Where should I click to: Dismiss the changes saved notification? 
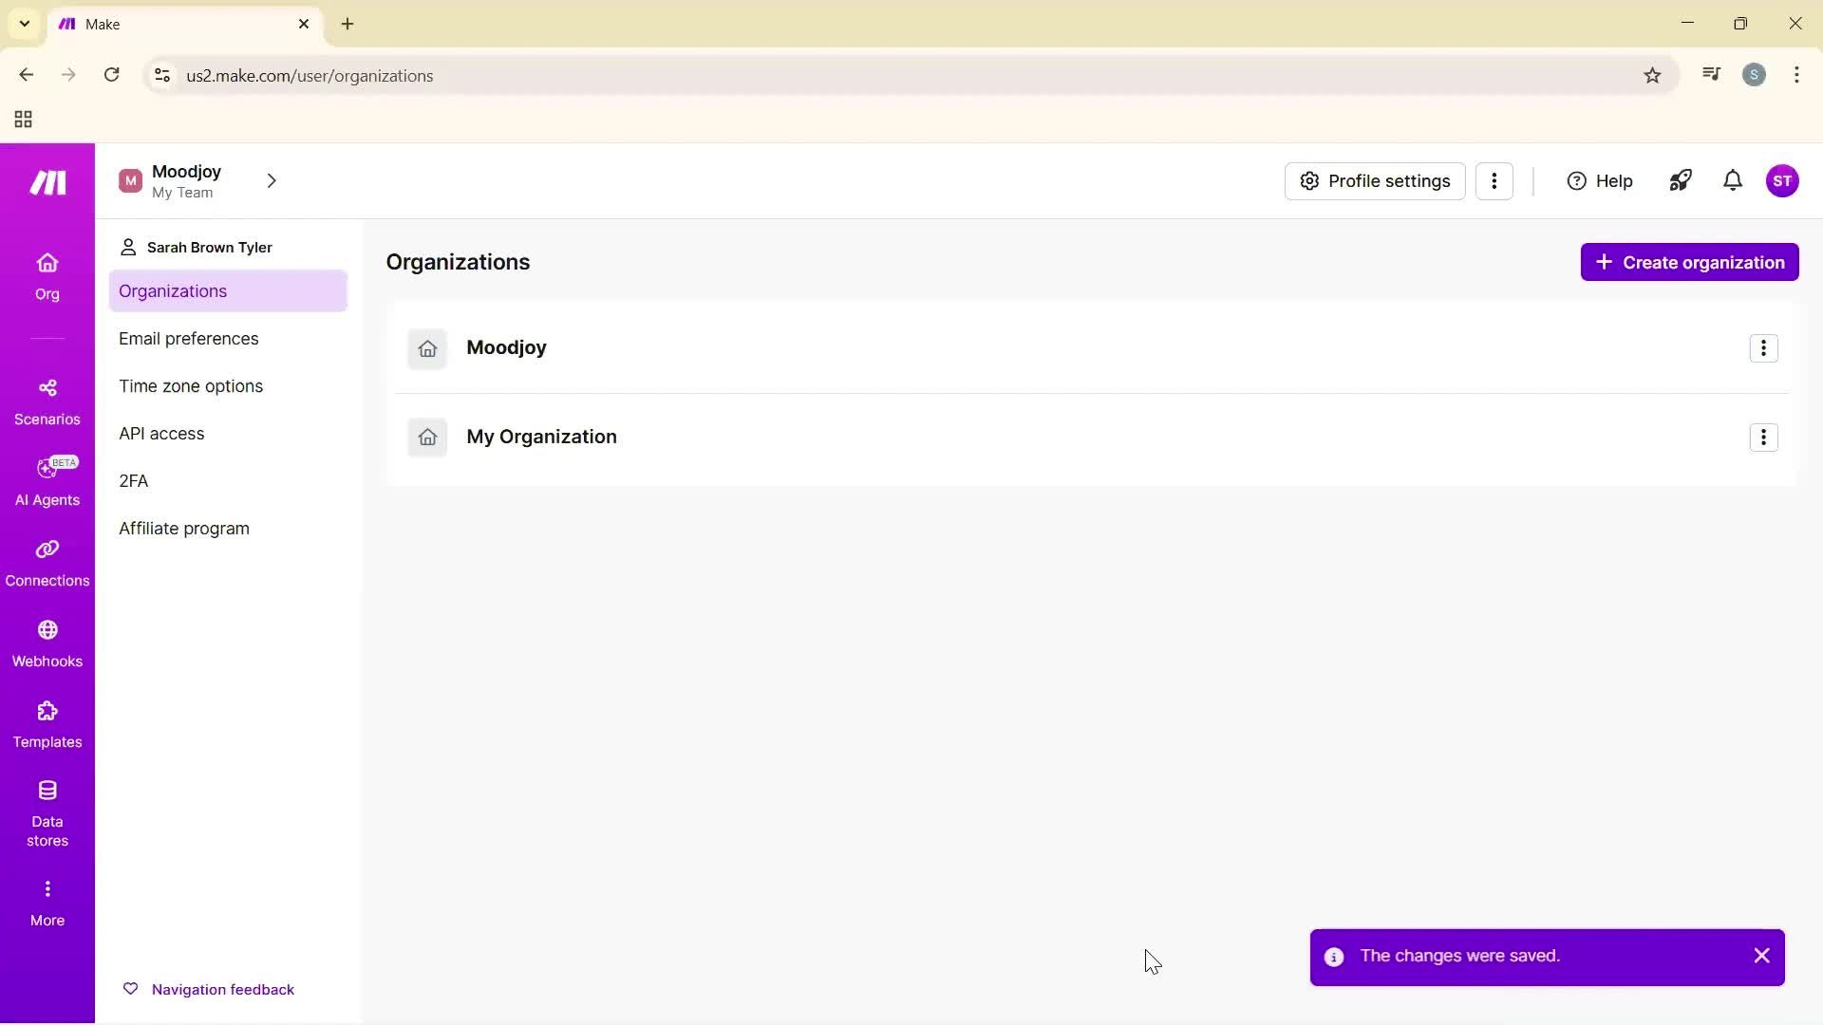[x=1761, y=956]
